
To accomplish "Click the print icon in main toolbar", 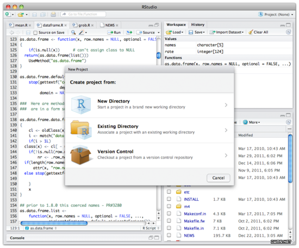I will [x=53, y=14].
